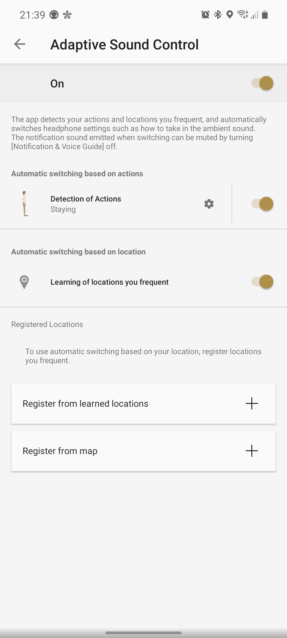
Task: Toggle Learning of locations you frequent off
Action: 262,282
